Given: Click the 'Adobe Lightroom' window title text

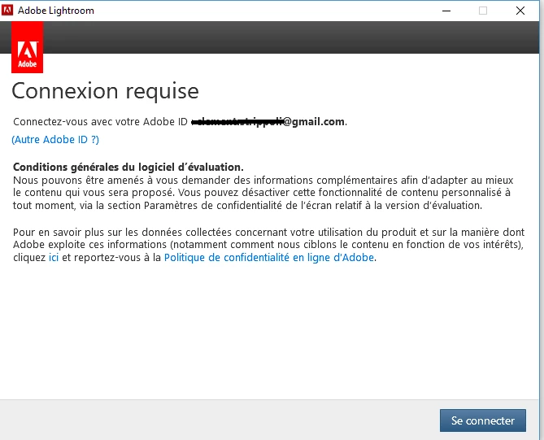Looking at the screenshot, I should click(56, 11).
